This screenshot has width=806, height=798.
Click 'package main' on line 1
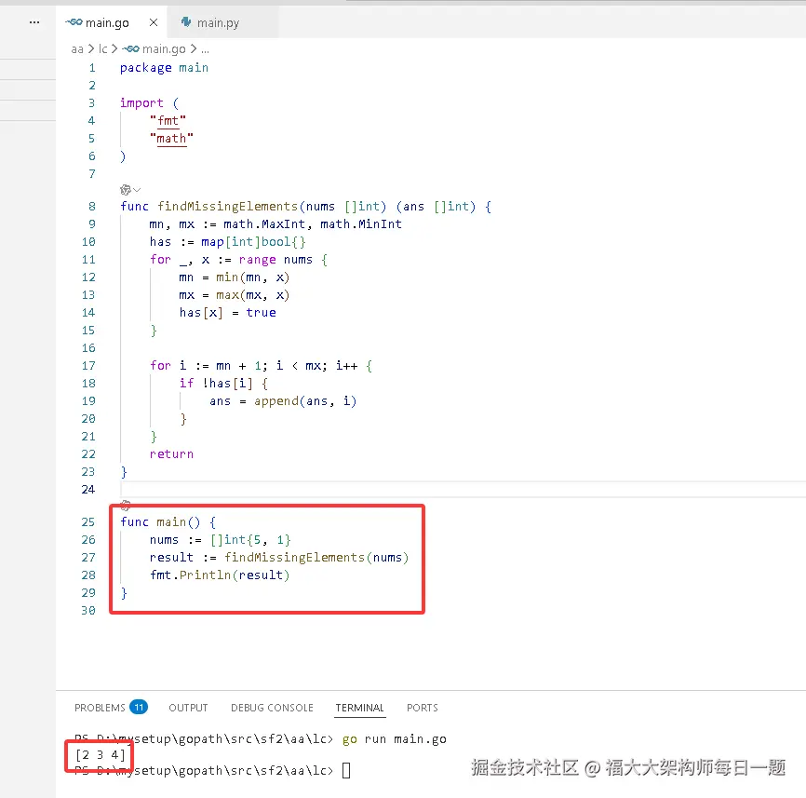(x=164, y=68)
